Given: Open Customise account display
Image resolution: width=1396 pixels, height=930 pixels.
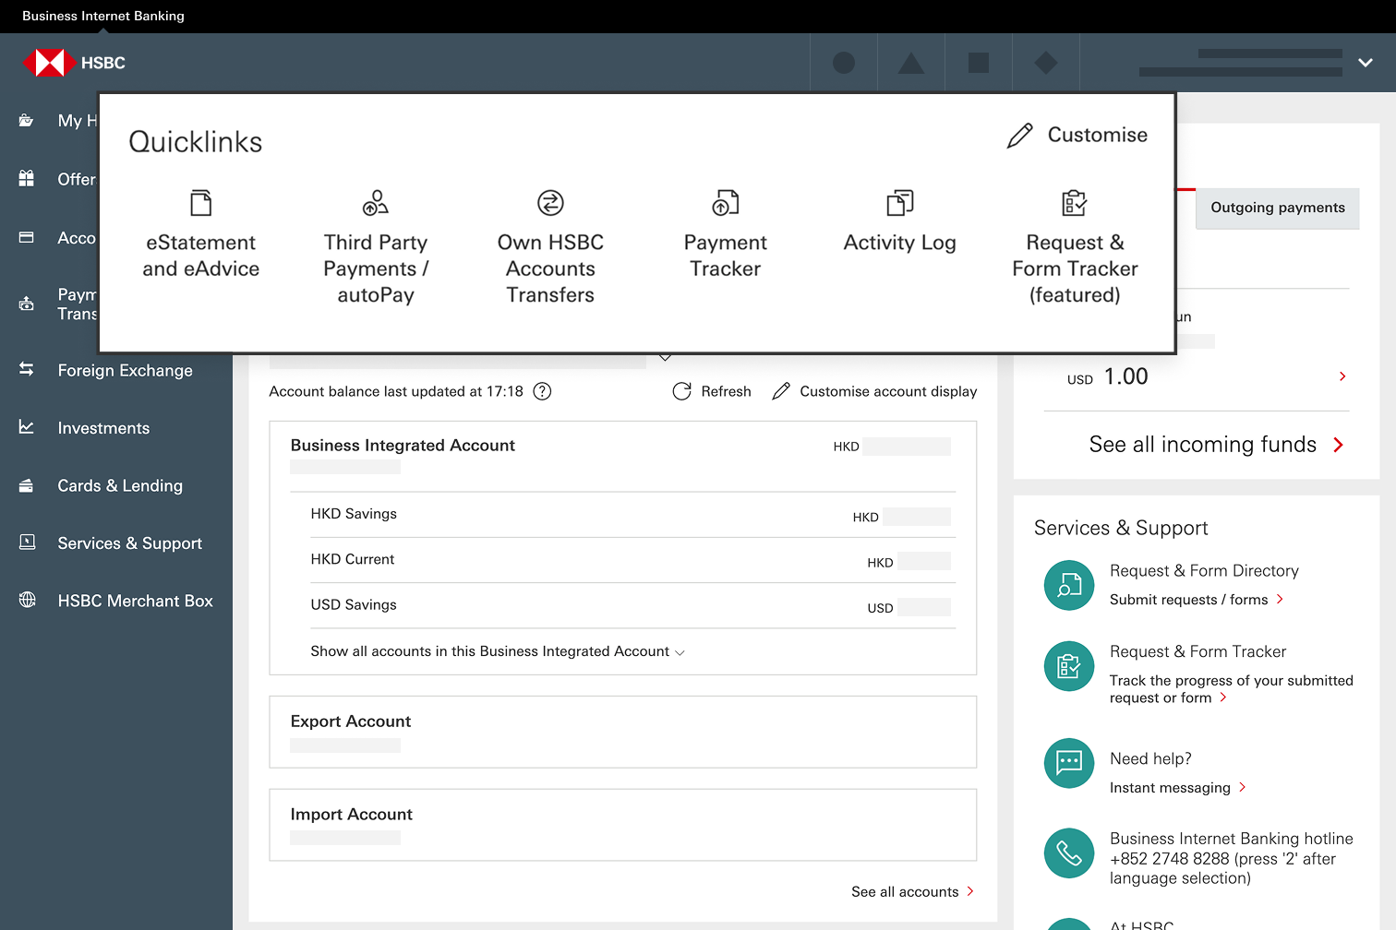Looking at the screenshot, I should coord(874,391).
